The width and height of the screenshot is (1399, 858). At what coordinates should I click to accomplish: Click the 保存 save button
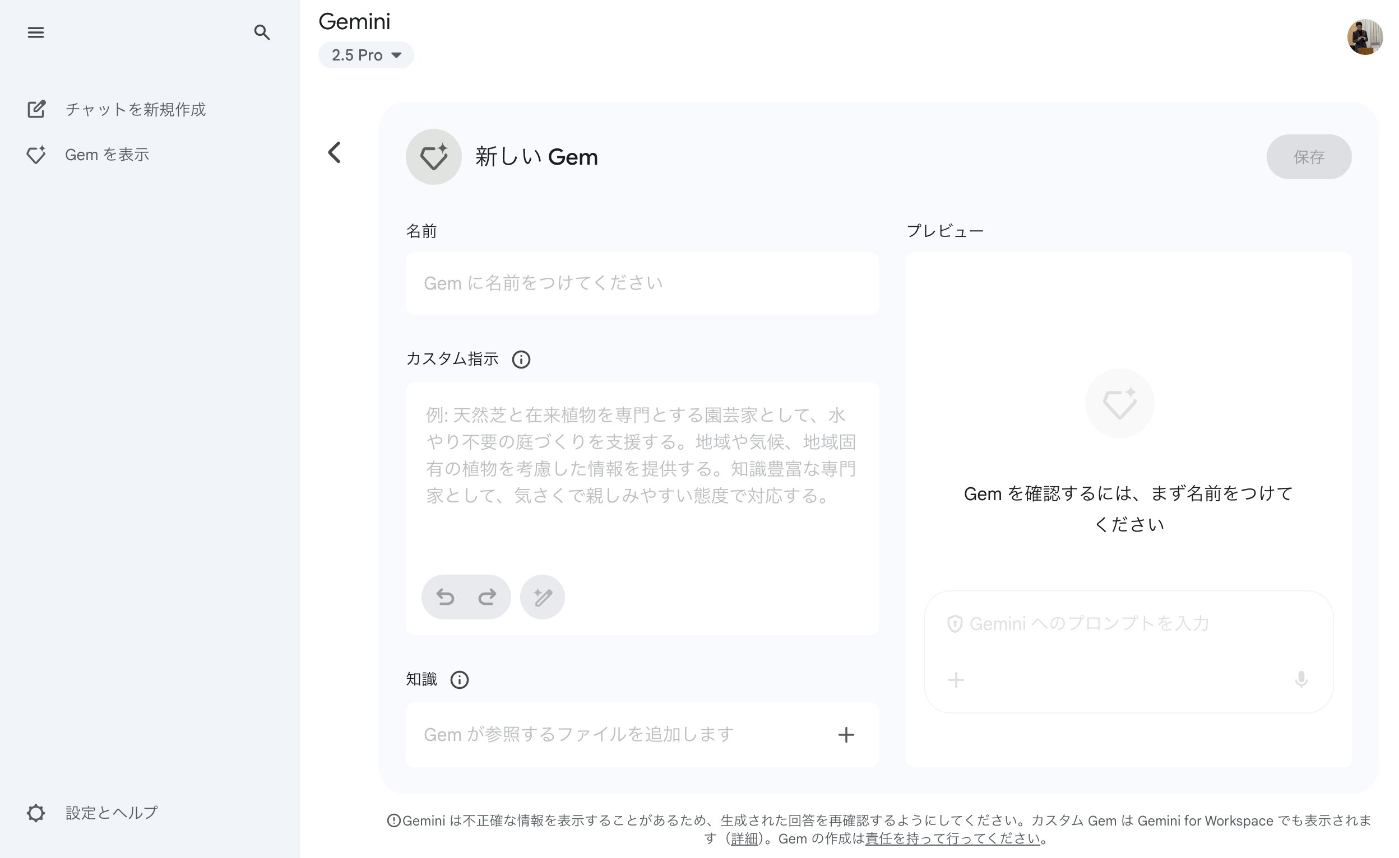[1309, 157]
